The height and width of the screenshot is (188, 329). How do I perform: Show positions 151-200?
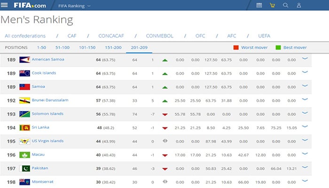pyautogui.click(x=113, y=47)
